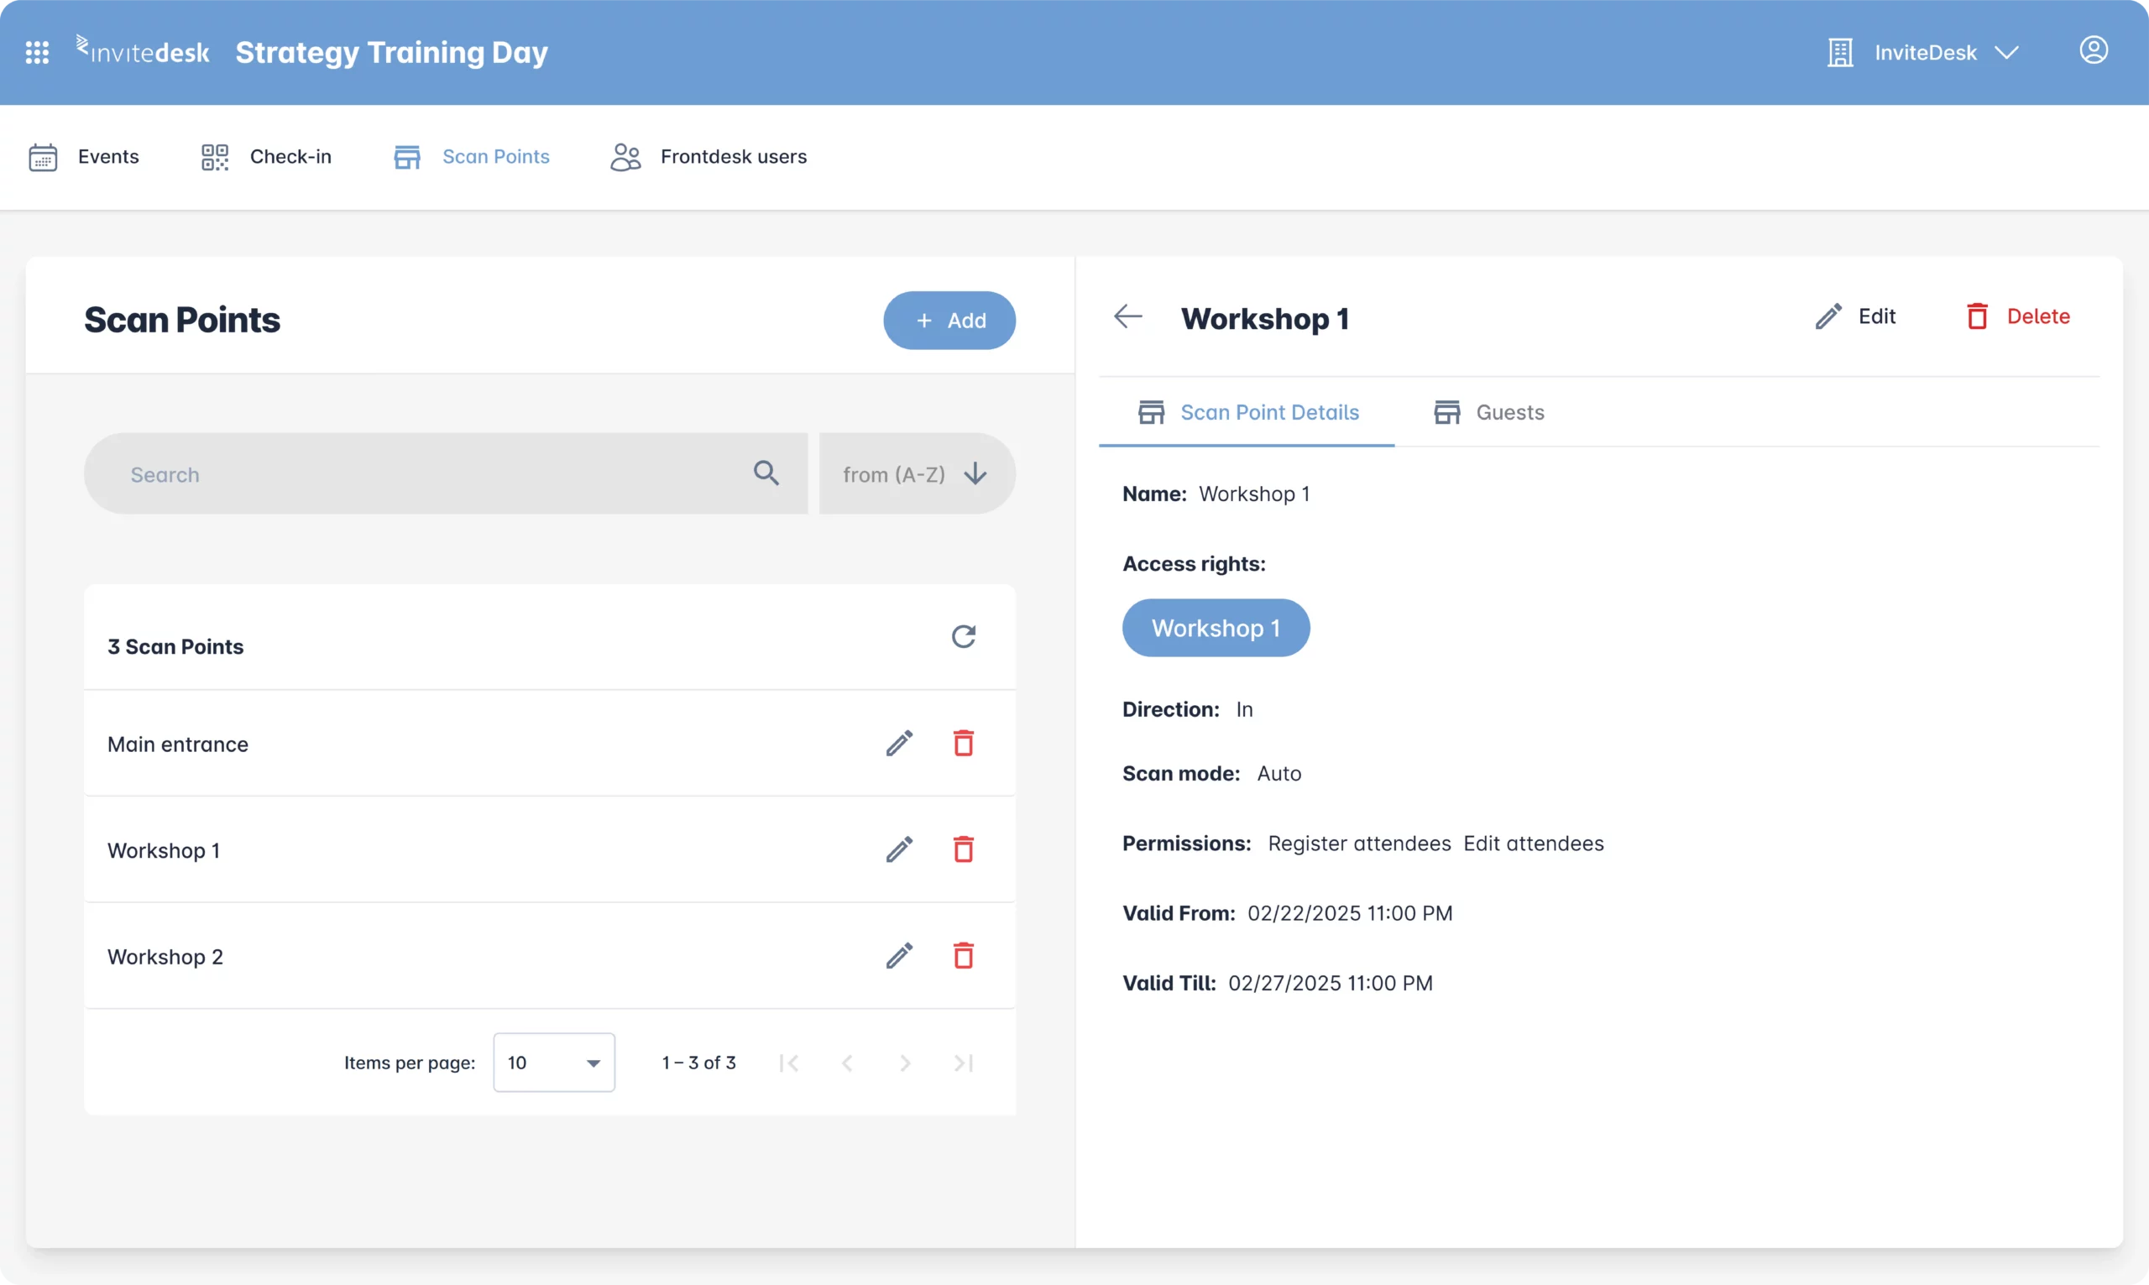Click the Edit attendees permission text
2149x1285 pixels.
[x=1534, y=844]
